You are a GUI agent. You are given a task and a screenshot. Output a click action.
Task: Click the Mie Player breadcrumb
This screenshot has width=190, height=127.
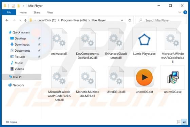[x=99, y=20]
